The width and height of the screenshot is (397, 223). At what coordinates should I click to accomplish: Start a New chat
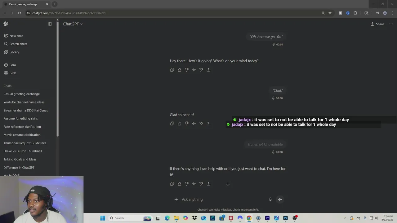13,36
